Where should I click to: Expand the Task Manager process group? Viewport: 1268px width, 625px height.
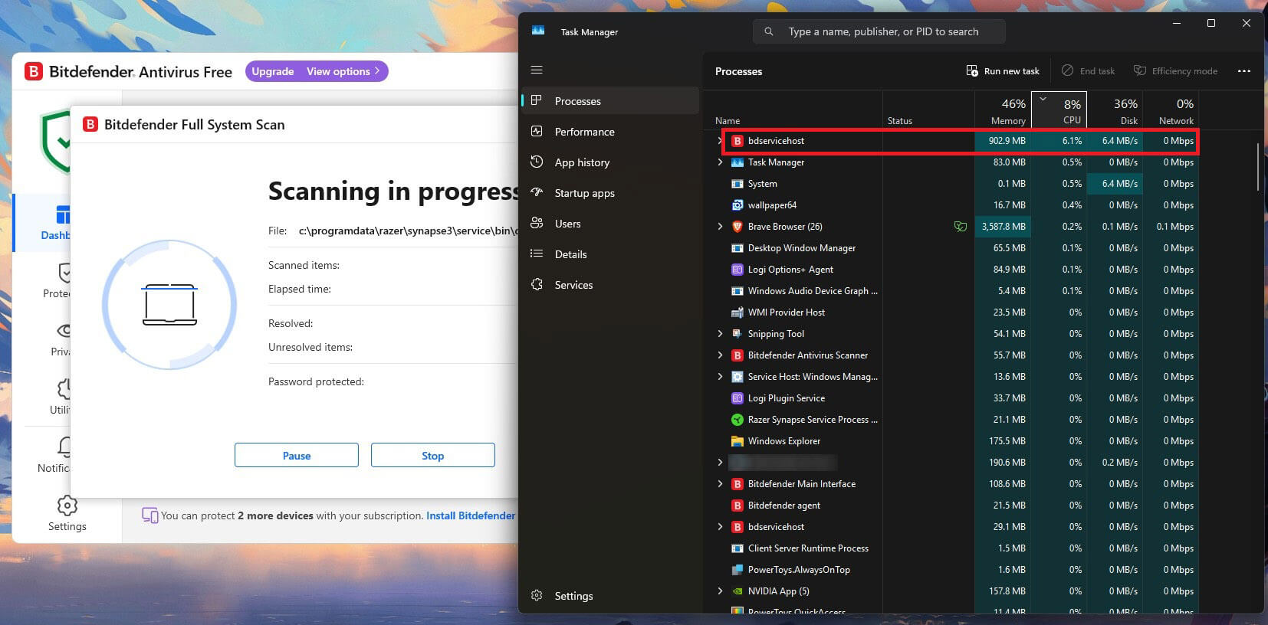(720, 162)
